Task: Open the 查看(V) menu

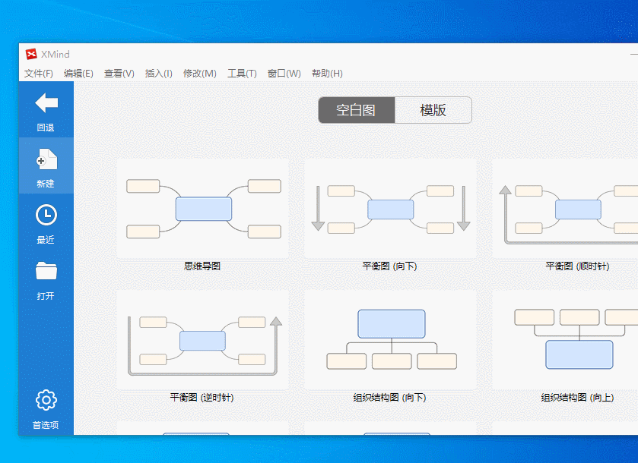Action: click(119, 74)
